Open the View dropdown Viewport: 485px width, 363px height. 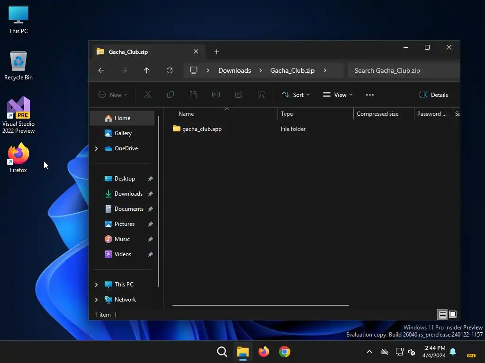pyautogui.click(x=337, y=95)
